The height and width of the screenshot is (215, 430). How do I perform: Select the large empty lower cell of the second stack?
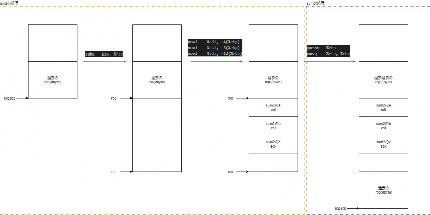point(157,135)
